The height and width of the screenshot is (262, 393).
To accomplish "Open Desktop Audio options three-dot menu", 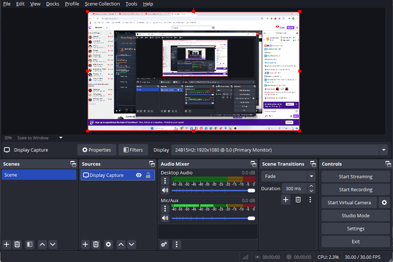I will (x=165, y=181).
